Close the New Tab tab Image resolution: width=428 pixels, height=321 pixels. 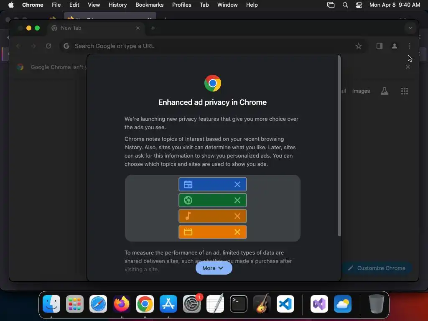pyautogui.click(x=138, y=28)
